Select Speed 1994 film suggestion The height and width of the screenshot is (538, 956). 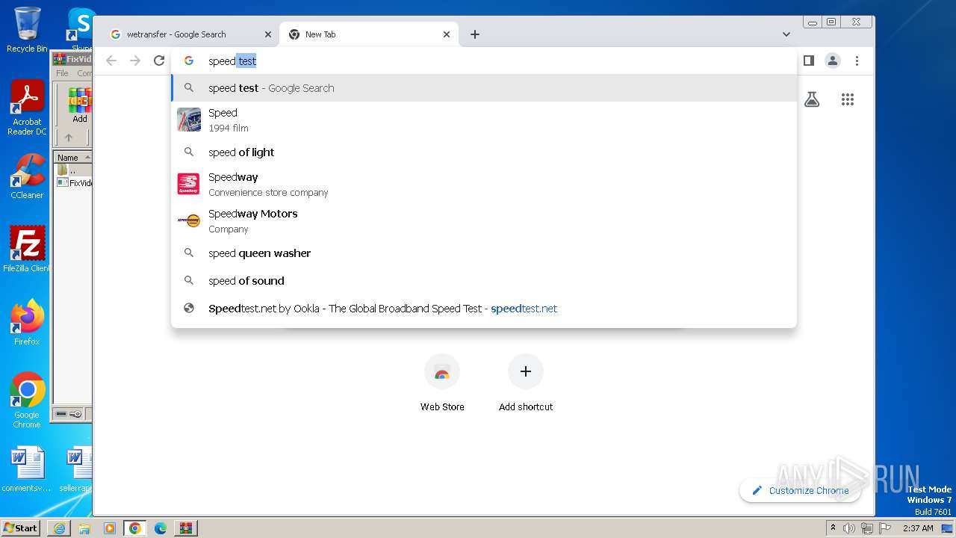484,120
